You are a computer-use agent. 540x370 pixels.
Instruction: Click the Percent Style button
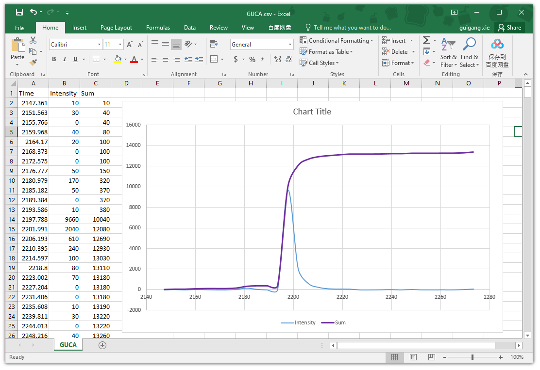(x=252, y=59)
